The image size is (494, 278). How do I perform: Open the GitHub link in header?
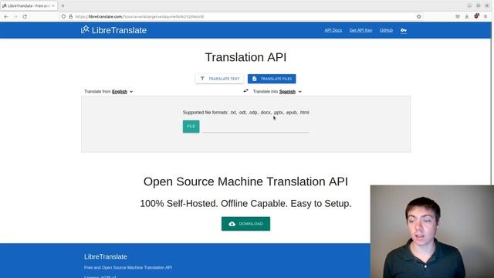point(386,30)
